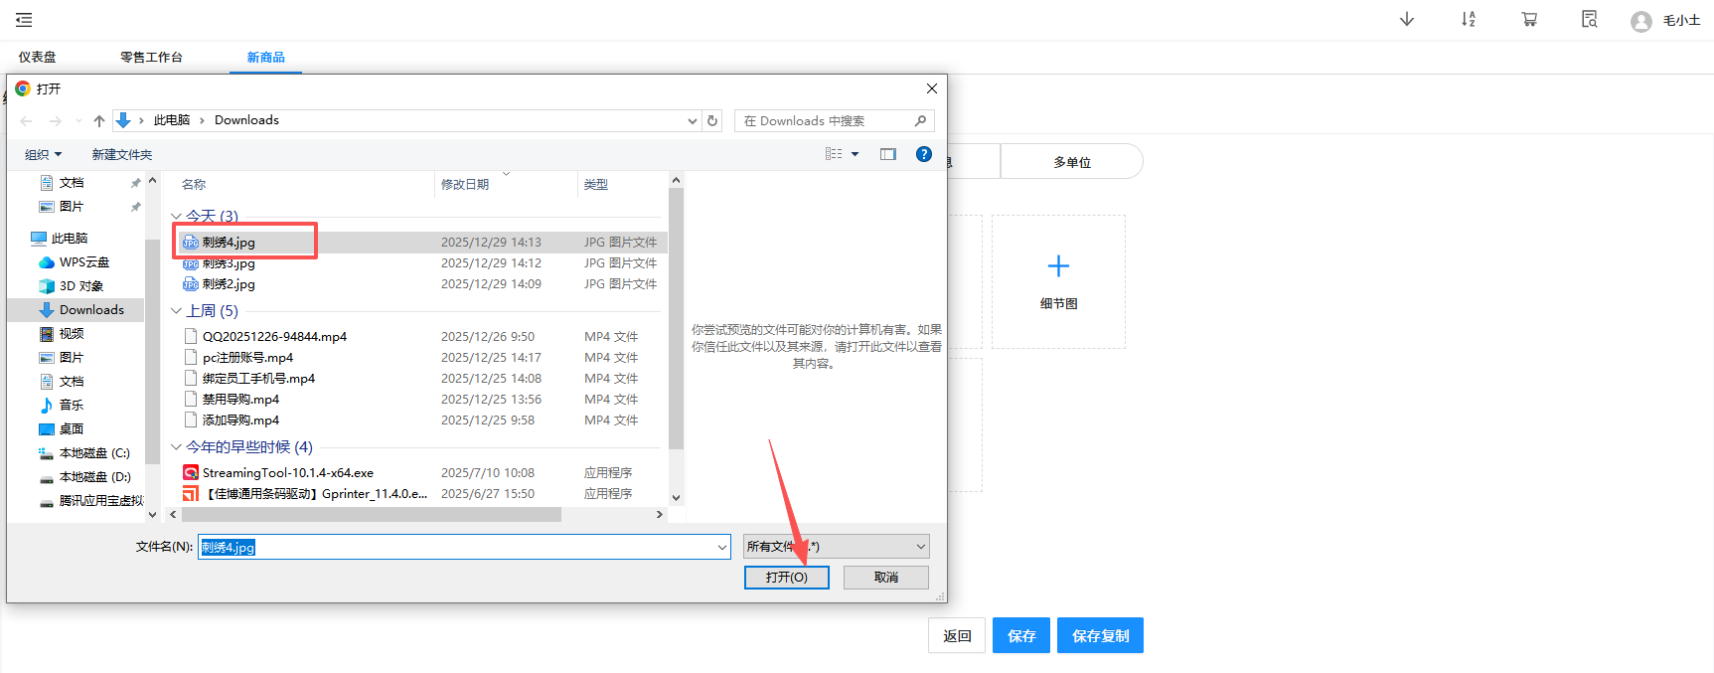Click the file list vertical scrollbar
This screenshot has width=1714, height=673.
pos(676,318)
